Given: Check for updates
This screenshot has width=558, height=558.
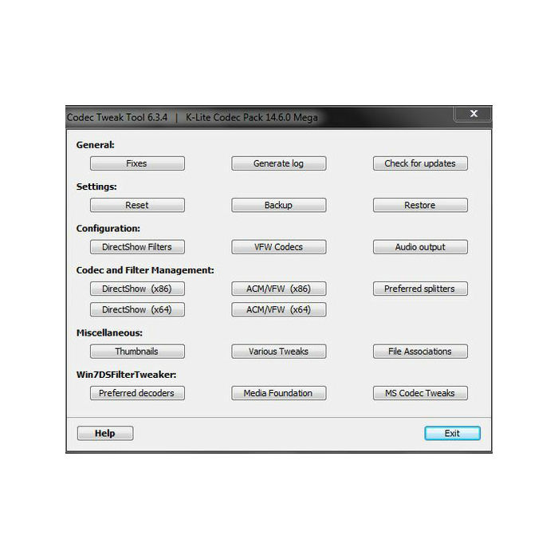Looking at the screenshot, I should tap(420, 163).
